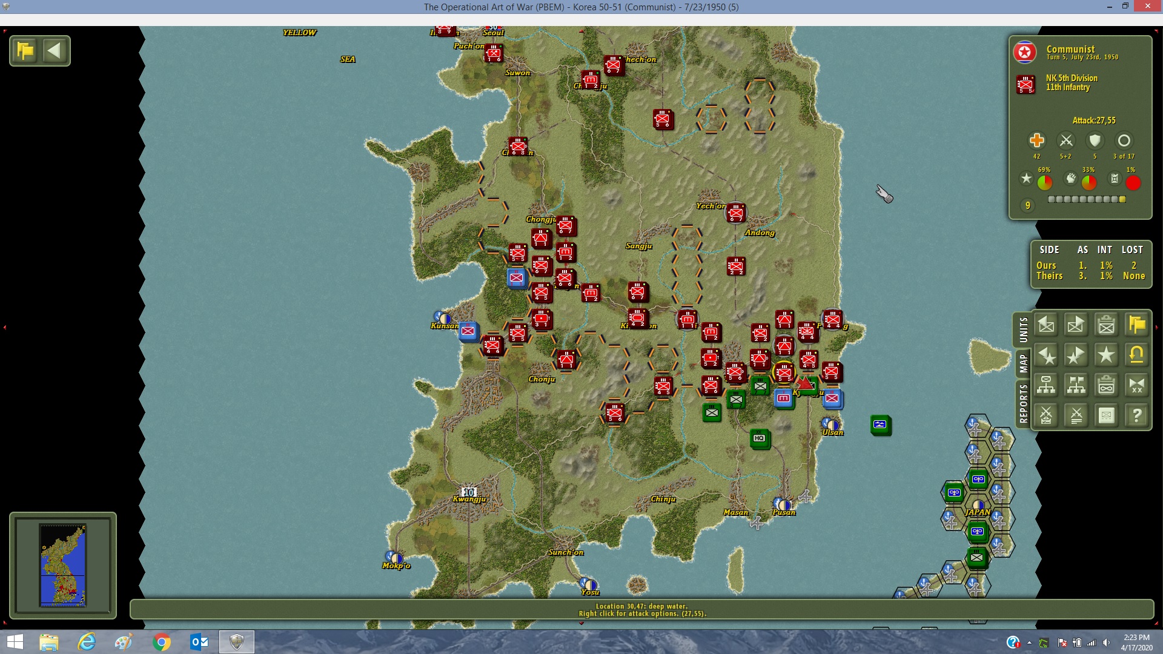Click the yellow highlighted turn progress square
This screenshot has height=654, width=1163.
pyautogui.click(x=1122, y=199)
